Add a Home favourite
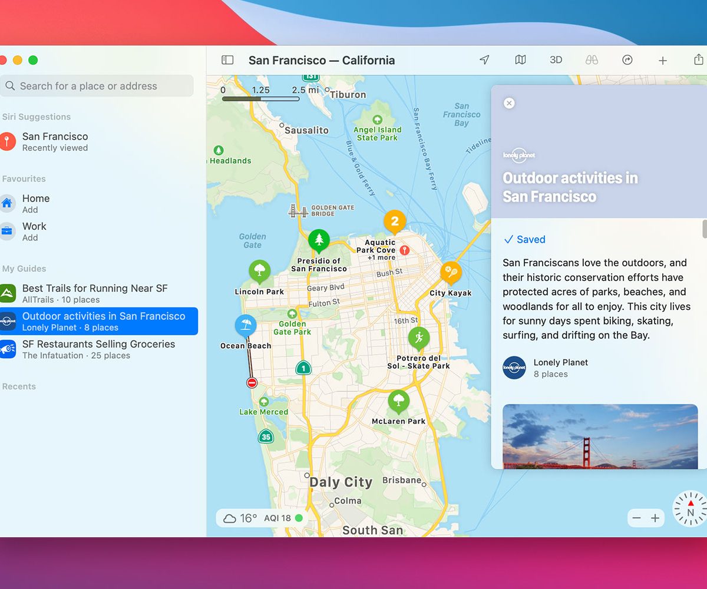707x589 pixels. (x=97, y=204)
